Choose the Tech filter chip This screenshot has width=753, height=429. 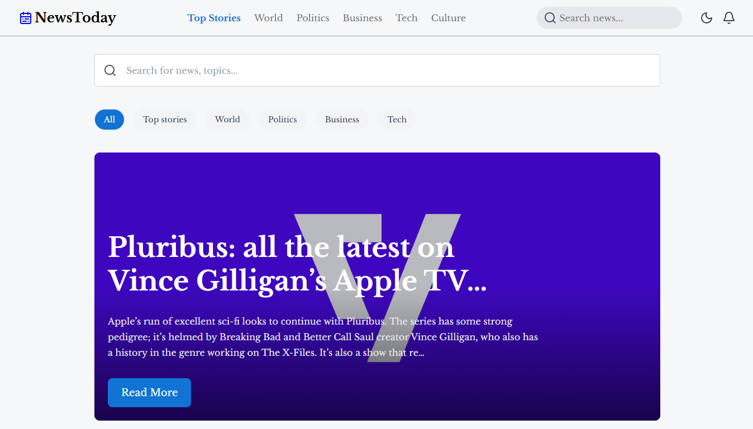397,120
